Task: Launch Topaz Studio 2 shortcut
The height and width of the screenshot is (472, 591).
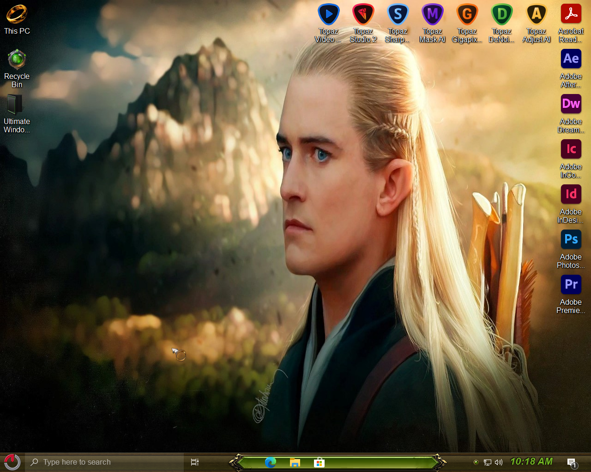Action: [363, 23]
